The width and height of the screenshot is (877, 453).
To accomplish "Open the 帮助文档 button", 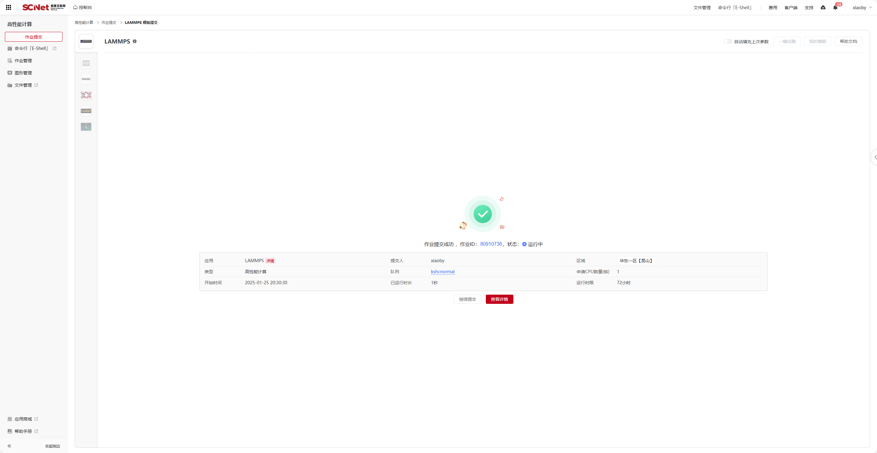I will (x=848, y=42).
